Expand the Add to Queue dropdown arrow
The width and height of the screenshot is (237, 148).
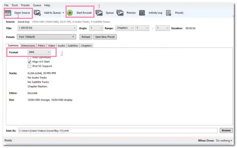pos(63,13)
